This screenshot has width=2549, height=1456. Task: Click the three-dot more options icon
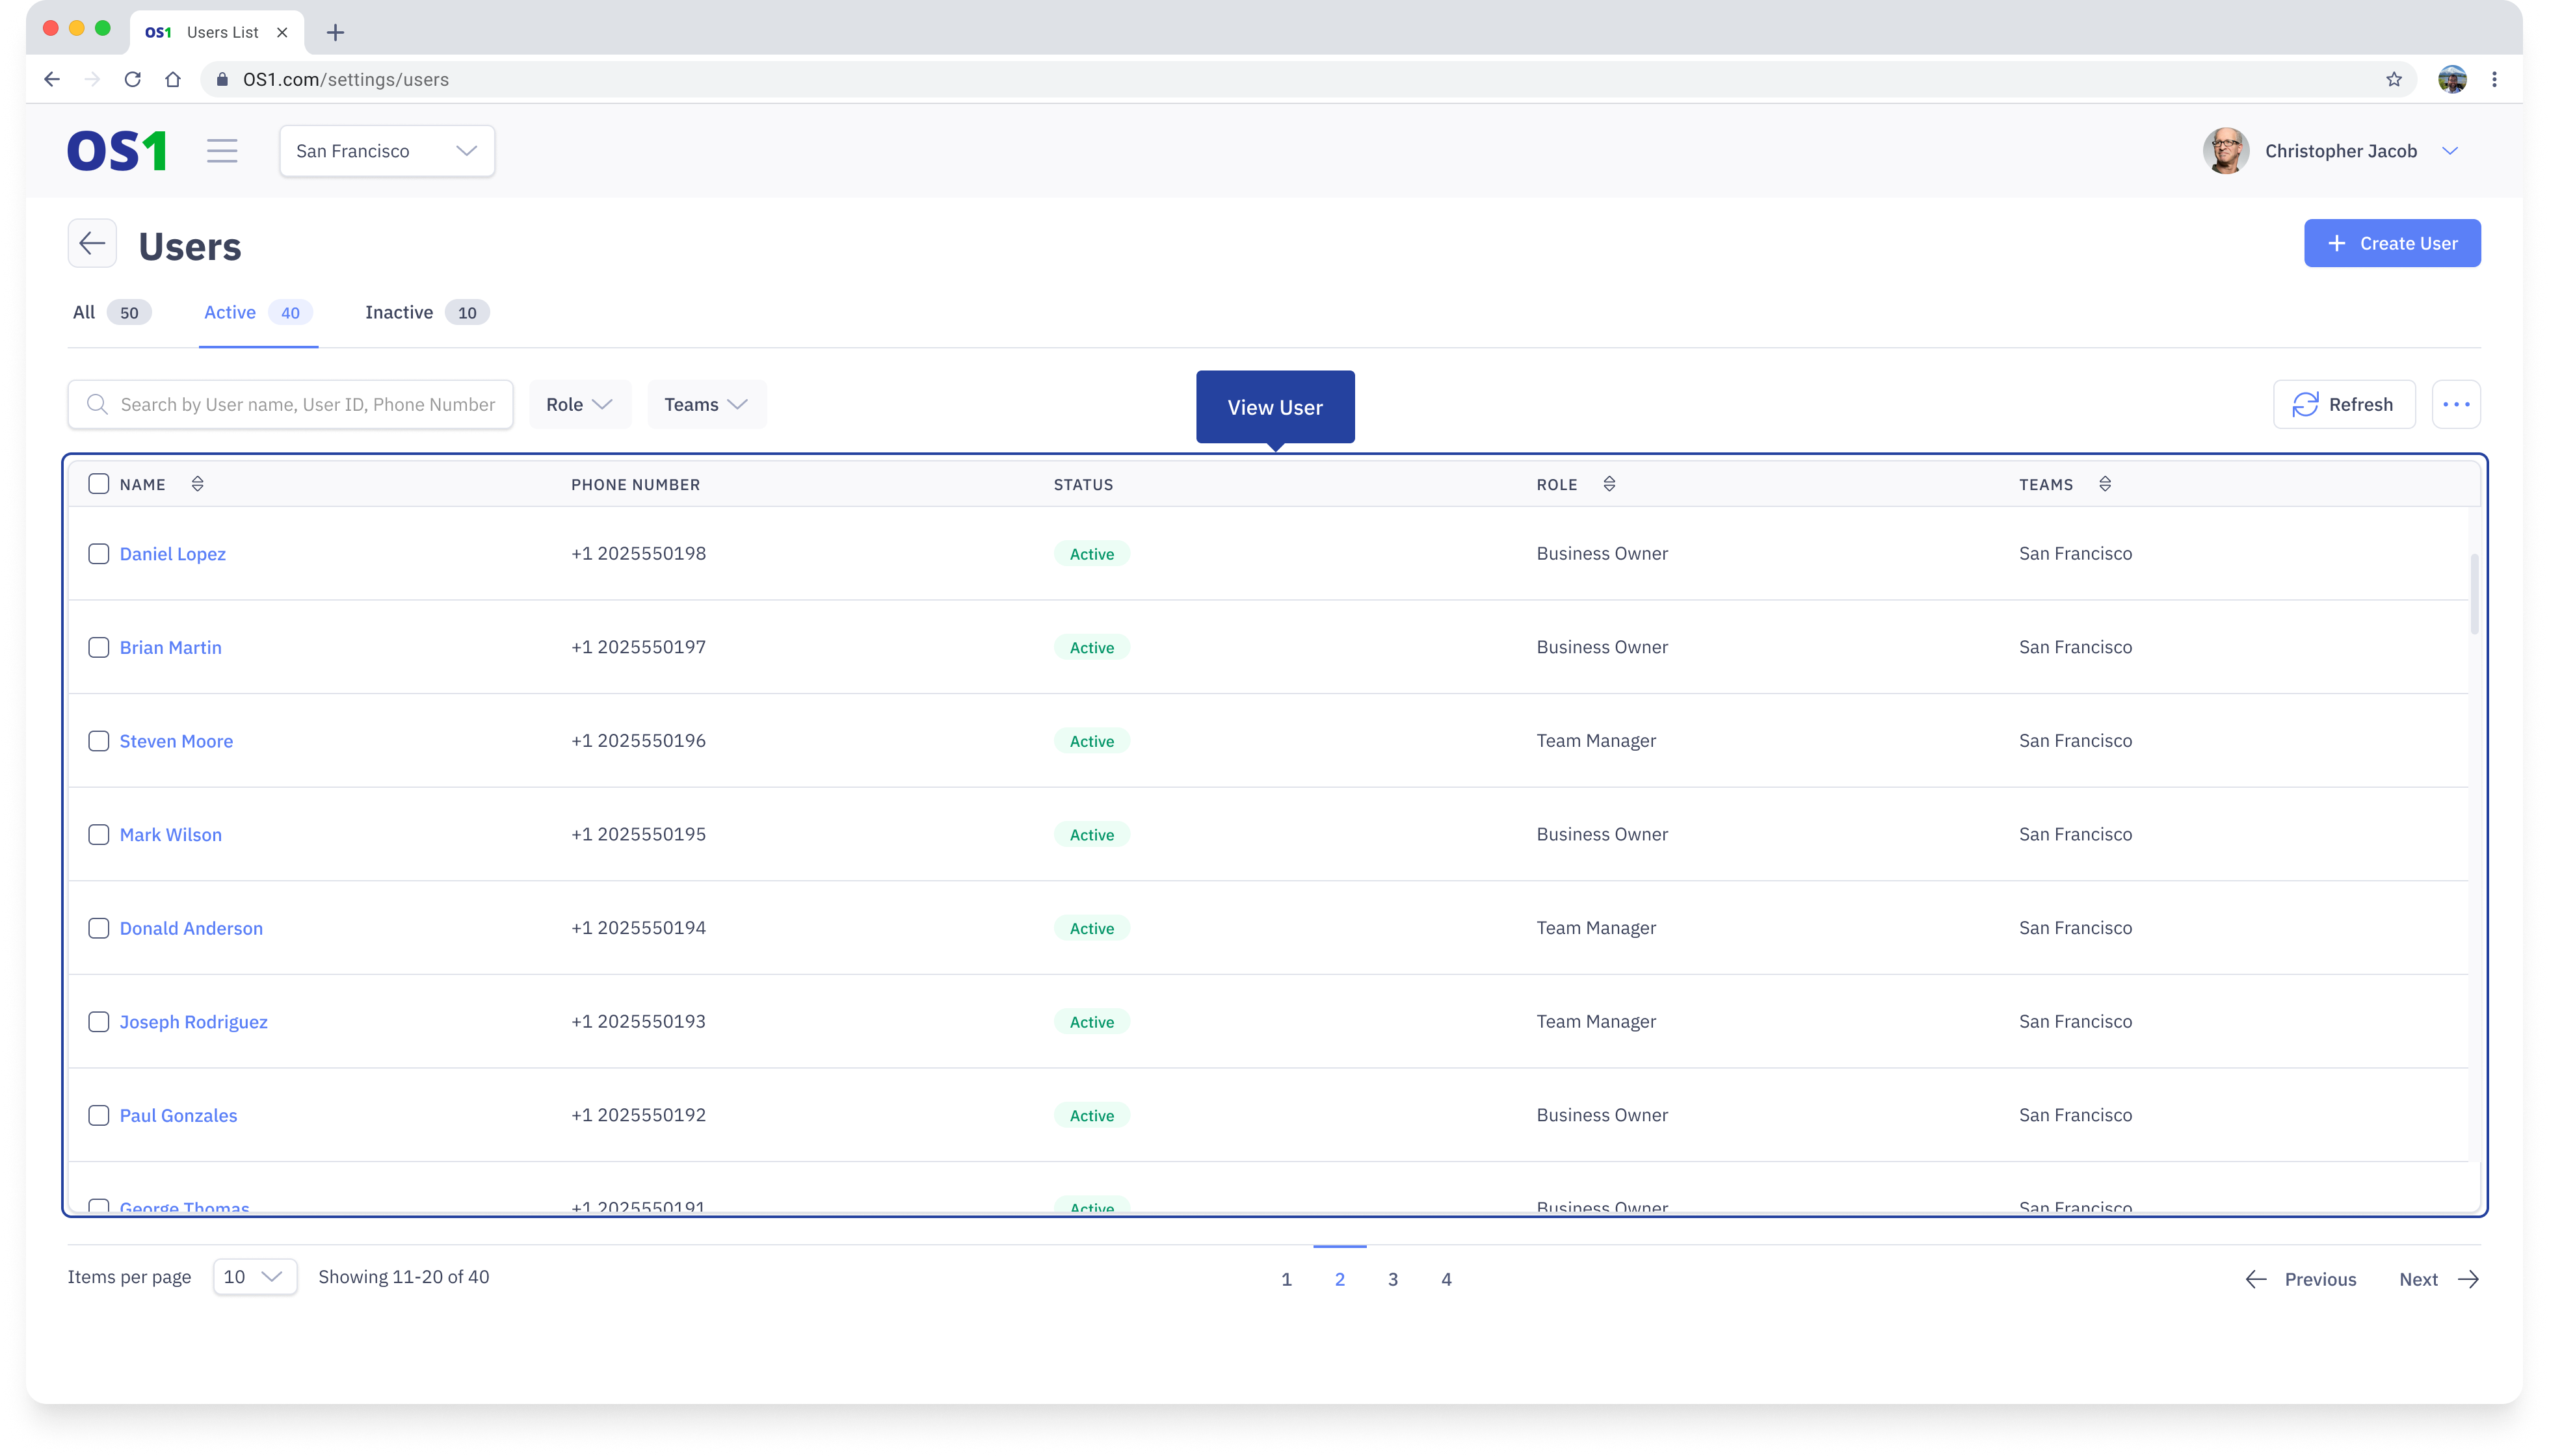point(2456,404)
